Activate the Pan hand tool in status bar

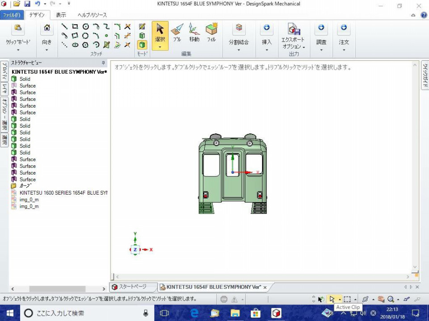(381, 299)
